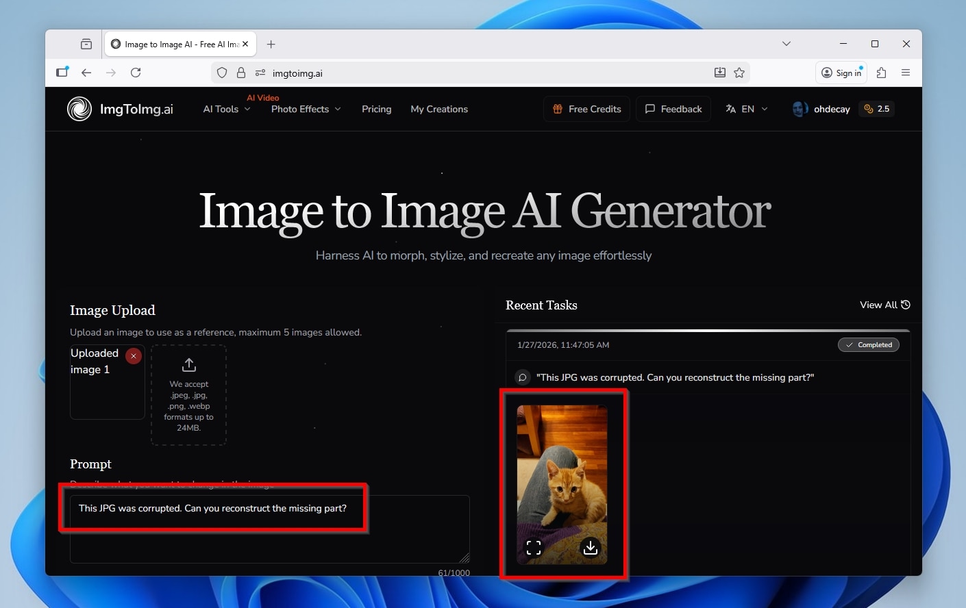Remove Uploaded image 1 with red X
Screen dimensions: 966x608
coord(134,356)
